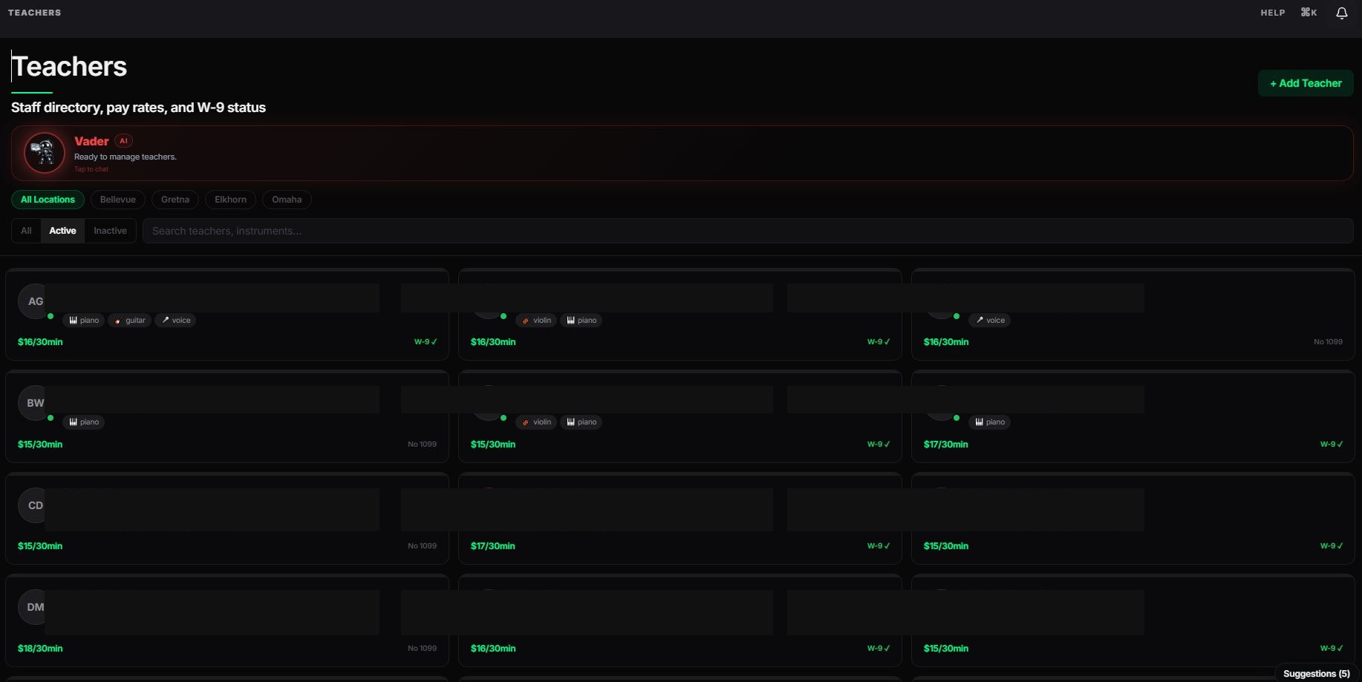Select the Active status tab

62,231
